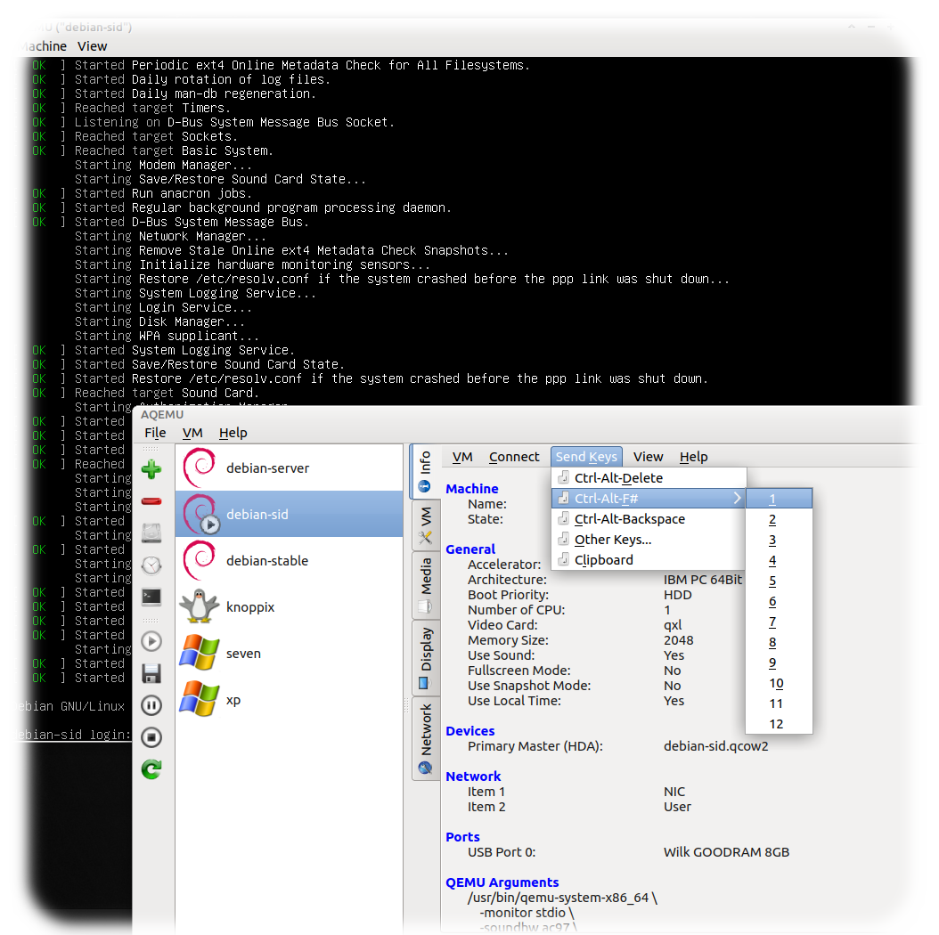Open the hard disk image tool icon

tap(151, 533)
